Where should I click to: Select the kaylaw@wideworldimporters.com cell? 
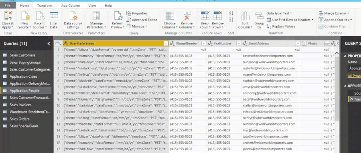(272, 56)
